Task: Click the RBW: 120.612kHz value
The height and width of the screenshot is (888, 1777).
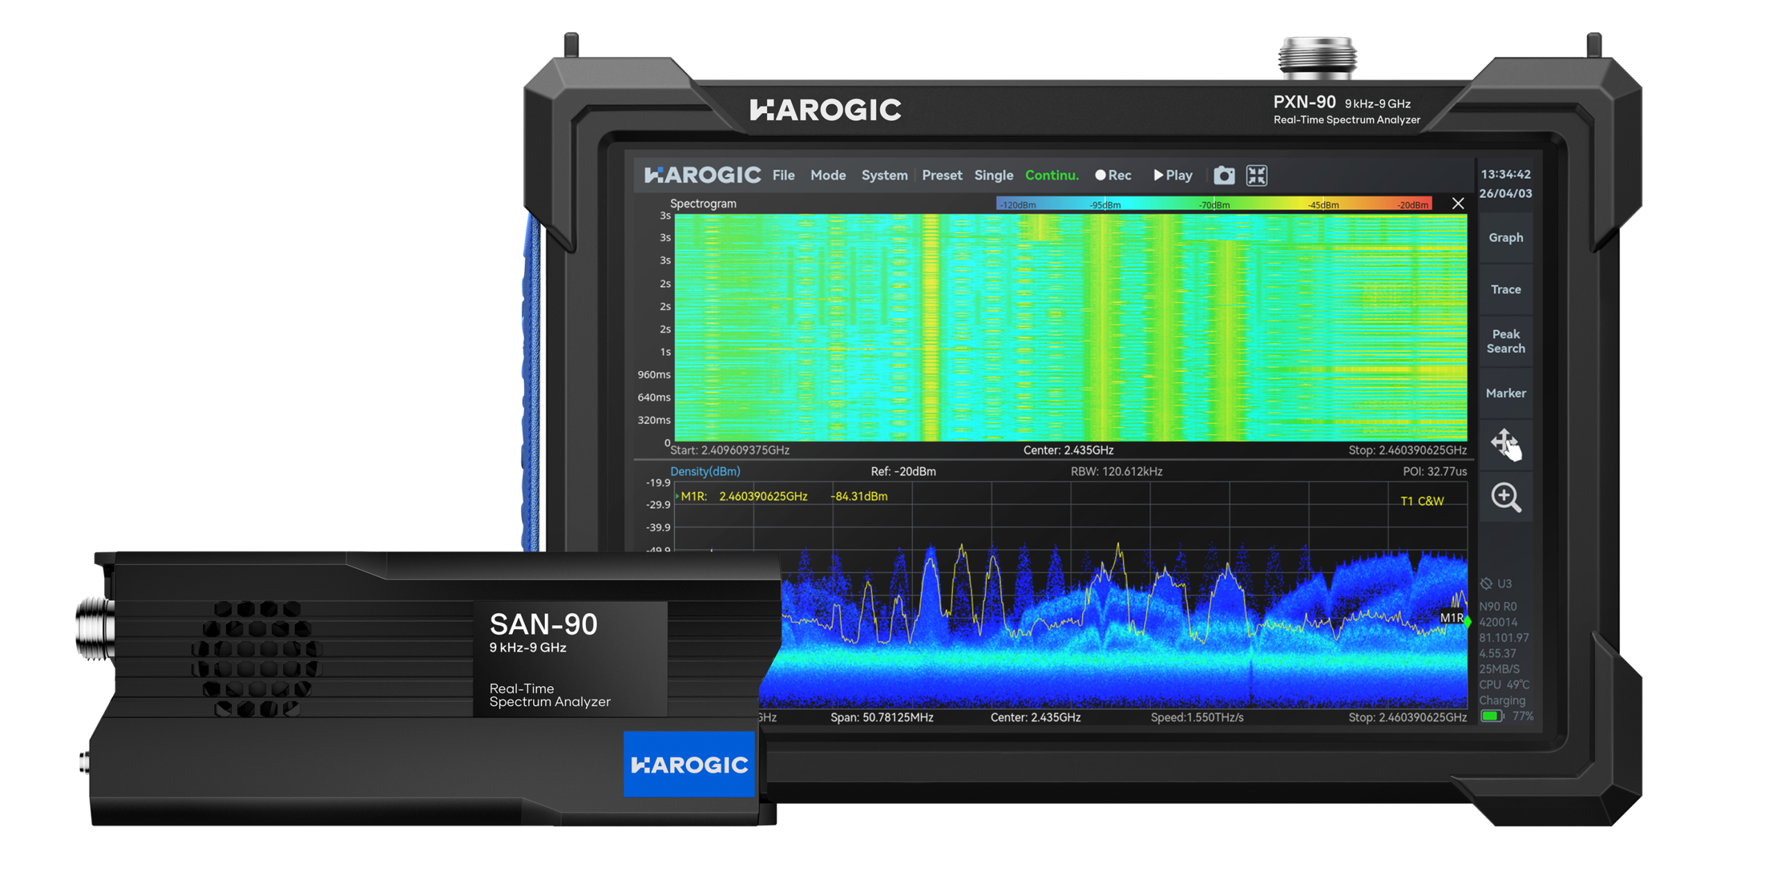Action: point(1115,471)
